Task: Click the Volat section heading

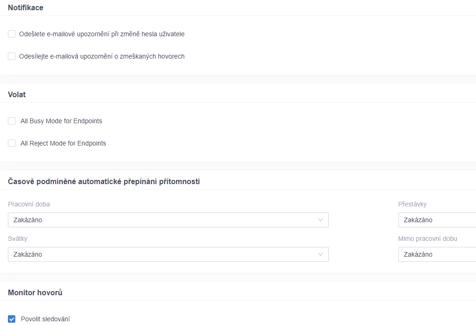Action: point(17,94)
